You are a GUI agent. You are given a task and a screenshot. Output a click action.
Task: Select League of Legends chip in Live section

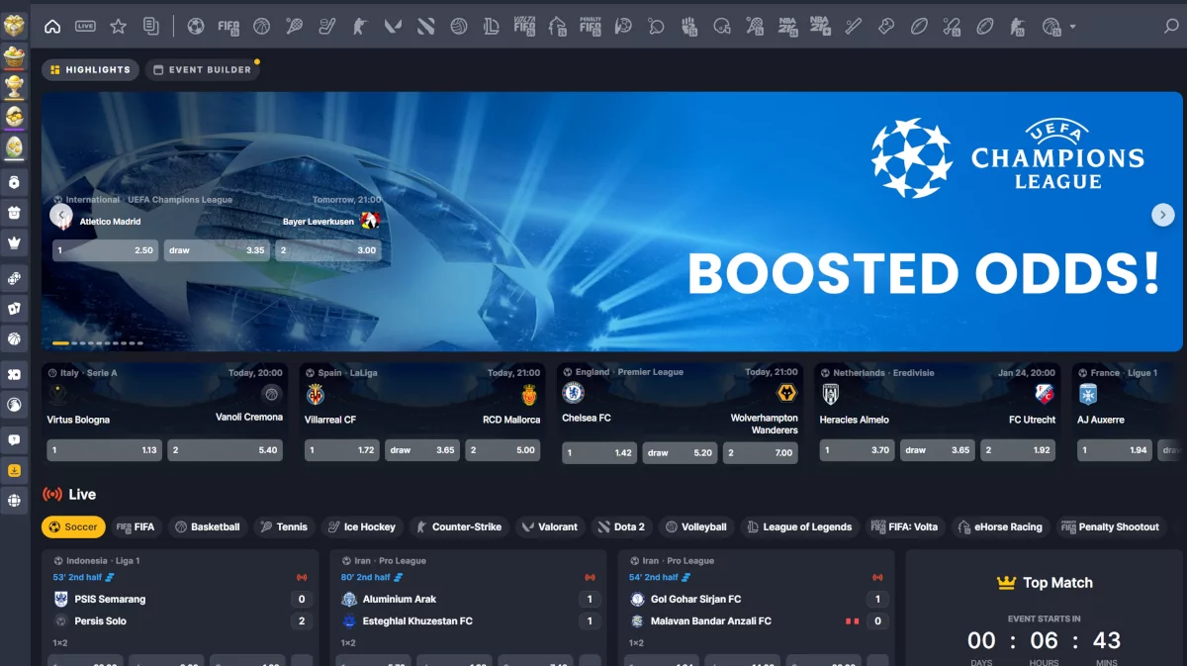pyautogui.click(x=799, y=527)
